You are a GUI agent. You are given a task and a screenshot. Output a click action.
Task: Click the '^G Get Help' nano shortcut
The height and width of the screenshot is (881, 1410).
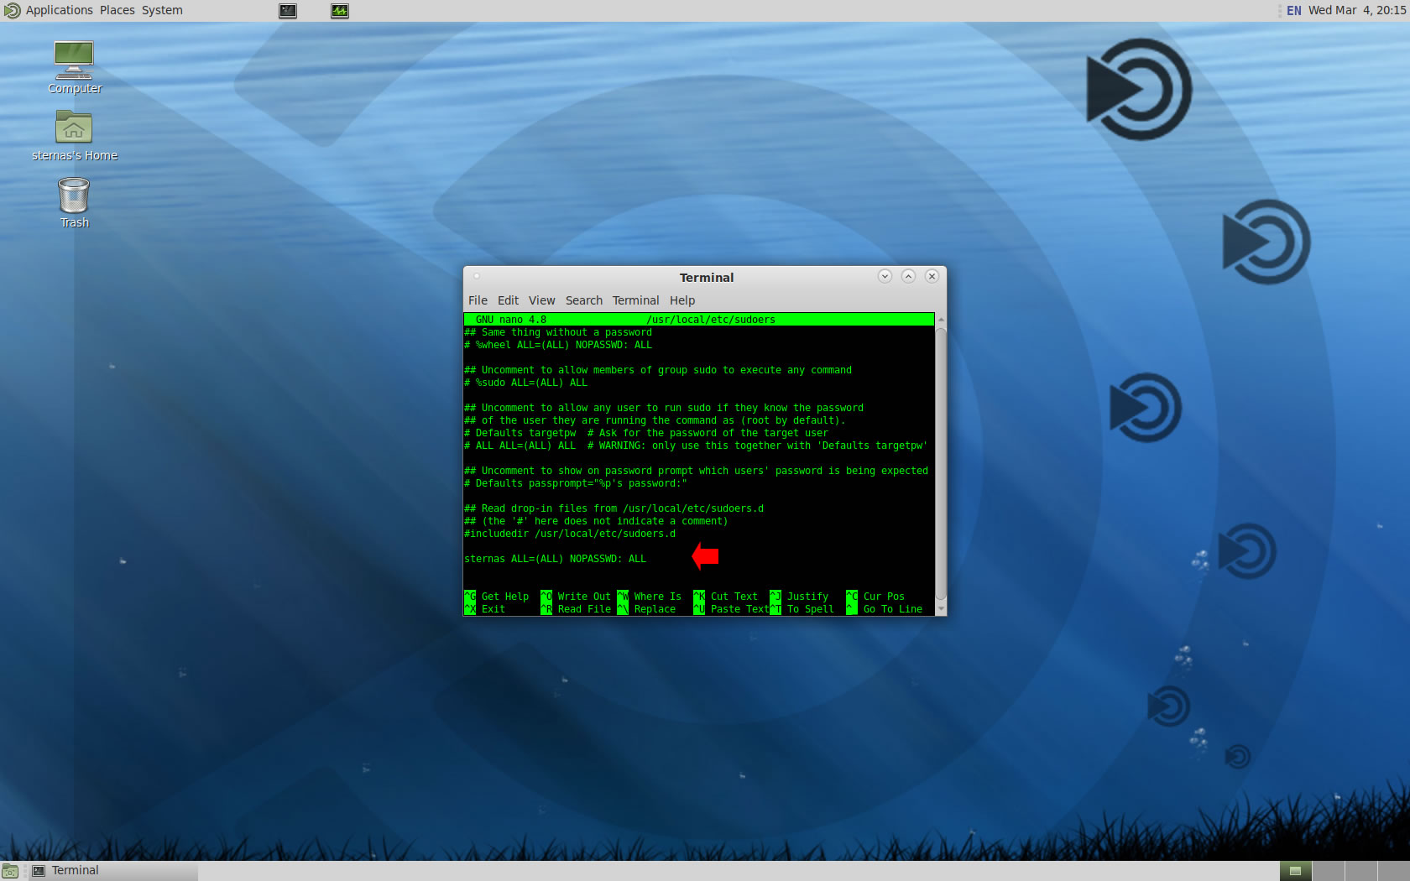[497, 597]
